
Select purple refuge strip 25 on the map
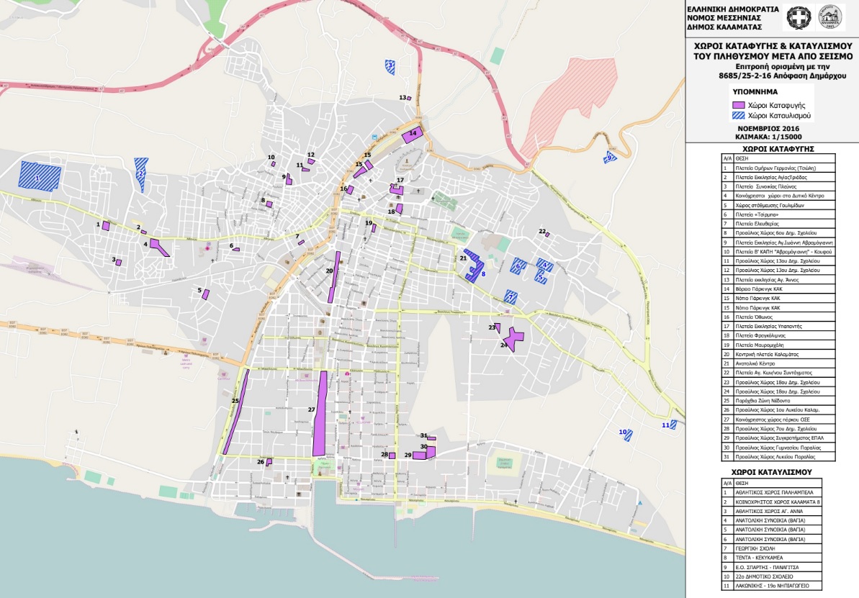coord(236,412)
